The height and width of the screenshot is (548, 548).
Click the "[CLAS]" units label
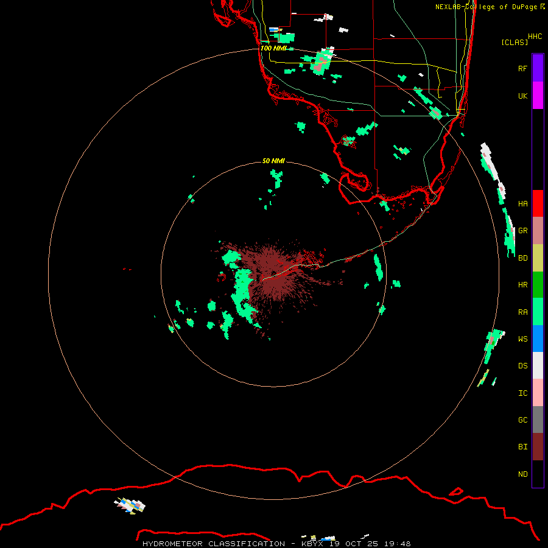(515, 42)
